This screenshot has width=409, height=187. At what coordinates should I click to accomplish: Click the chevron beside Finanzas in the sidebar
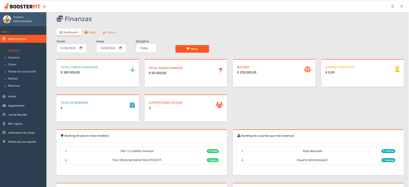(x=5, y=51)
